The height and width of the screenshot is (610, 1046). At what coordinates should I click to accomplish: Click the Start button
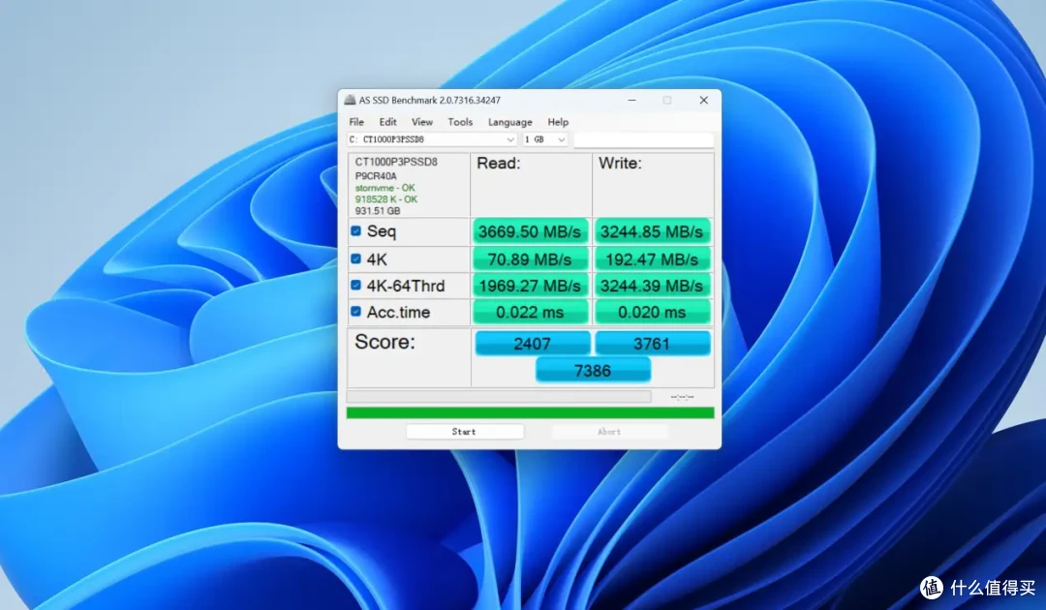(464, 432)
